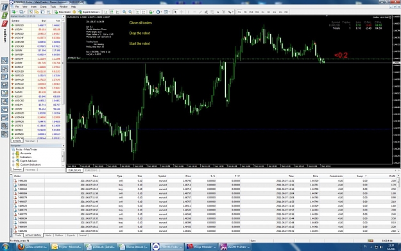The height and width of the screenshot is (251, 401).
Task: Click the Navigator toolbar icon
Action: 37,12
